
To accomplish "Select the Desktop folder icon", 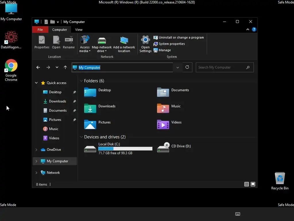I will point(90,92).
